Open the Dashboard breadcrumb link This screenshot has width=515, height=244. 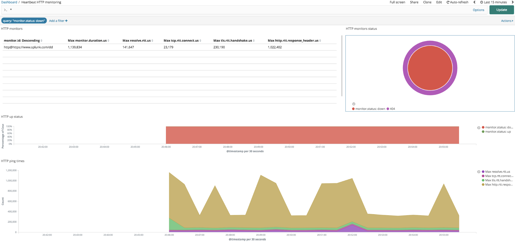coord(9,2)
